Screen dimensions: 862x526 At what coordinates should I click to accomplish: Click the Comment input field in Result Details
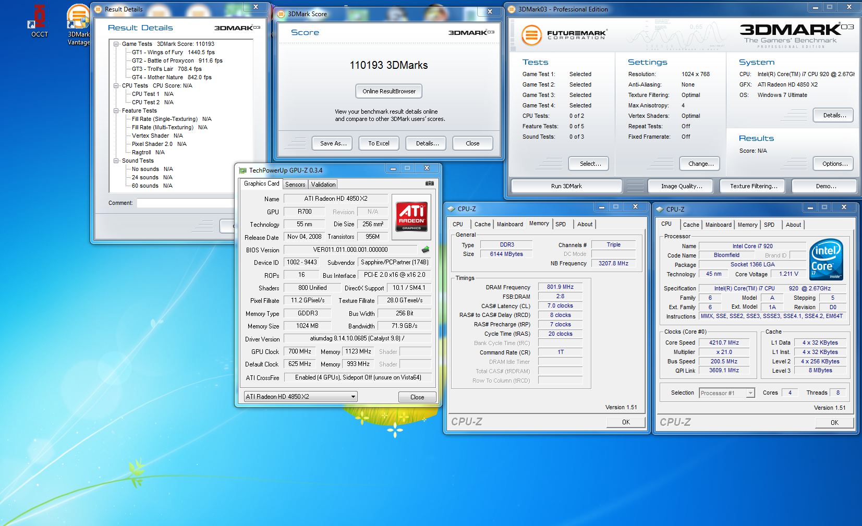click(x=185, y=203)
